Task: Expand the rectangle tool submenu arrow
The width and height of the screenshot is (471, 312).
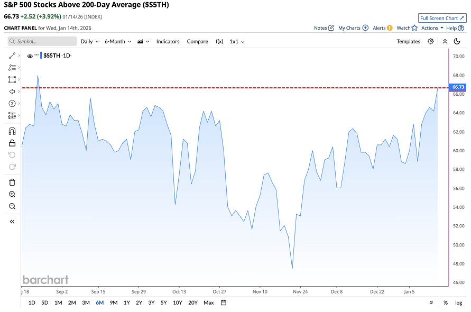Action: pos(19,80)
